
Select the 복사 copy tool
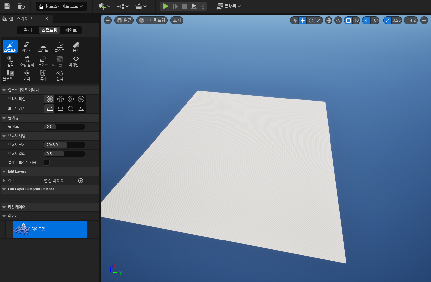tap(43, 75)
